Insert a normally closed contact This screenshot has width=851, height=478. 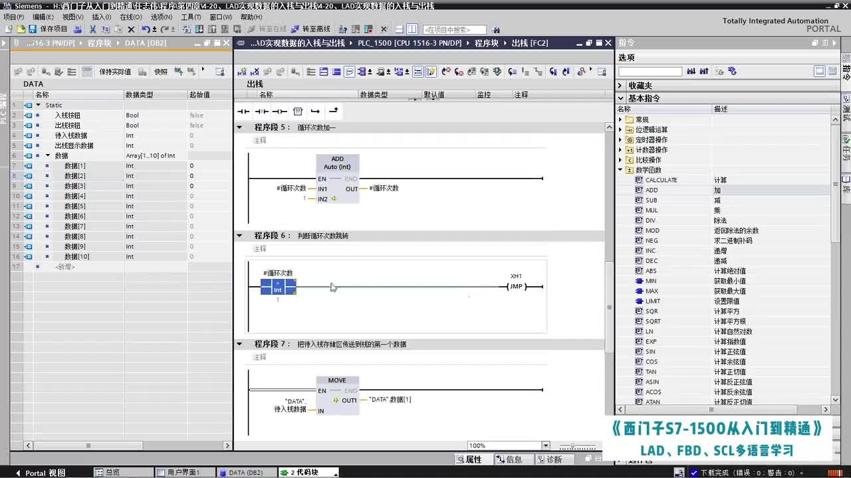261,111
